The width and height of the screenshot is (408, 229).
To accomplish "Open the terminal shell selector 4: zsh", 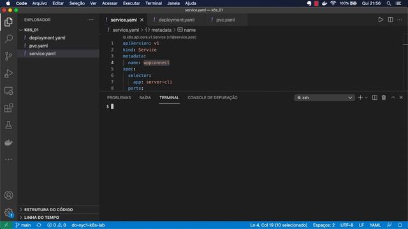I will pyautogui.click(x=324, y=97).
